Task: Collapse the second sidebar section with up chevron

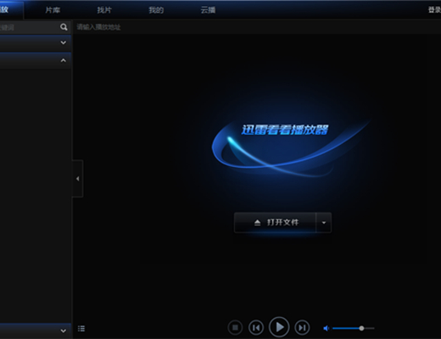Action: [64, 60]
